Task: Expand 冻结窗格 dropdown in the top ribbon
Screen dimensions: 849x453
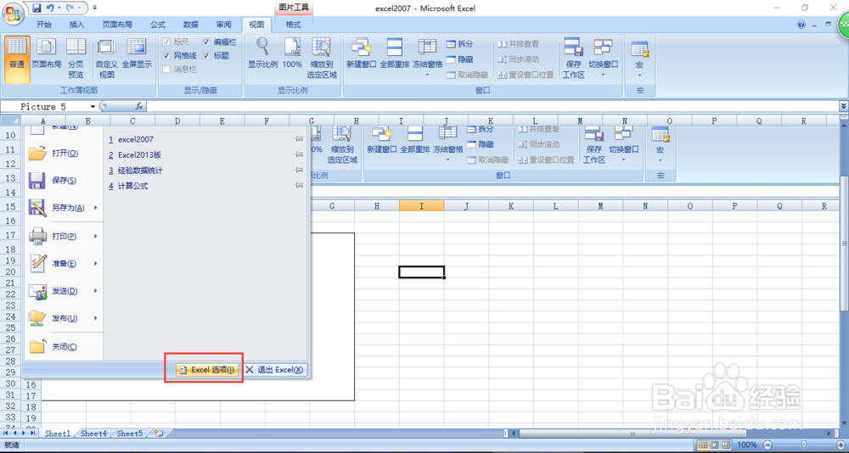Action: click(427, 75)
